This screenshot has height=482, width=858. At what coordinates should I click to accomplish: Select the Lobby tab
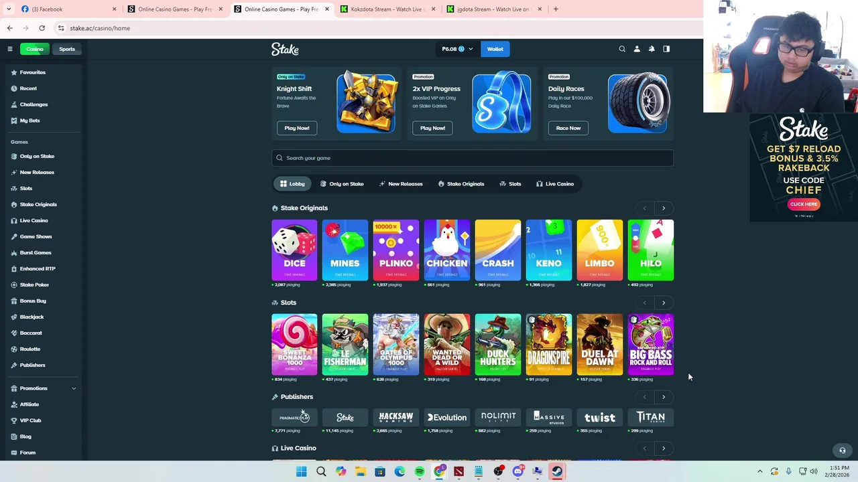pos(292,184)
